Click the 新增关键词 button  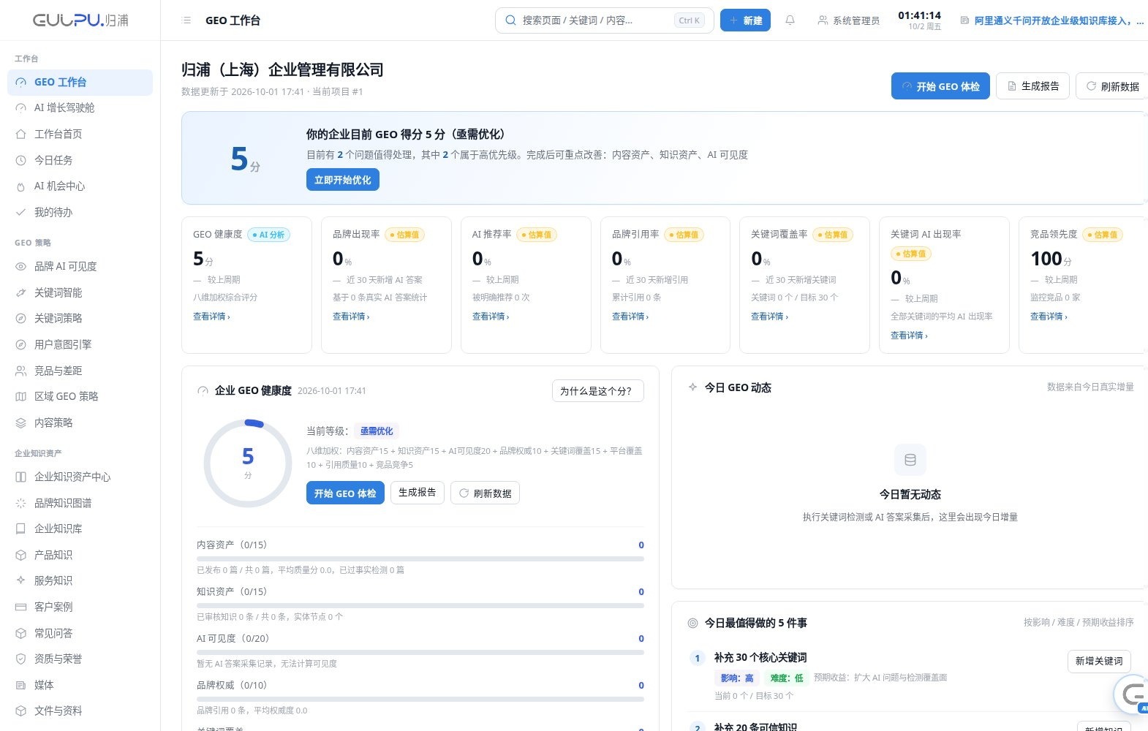pos(1099,661)
